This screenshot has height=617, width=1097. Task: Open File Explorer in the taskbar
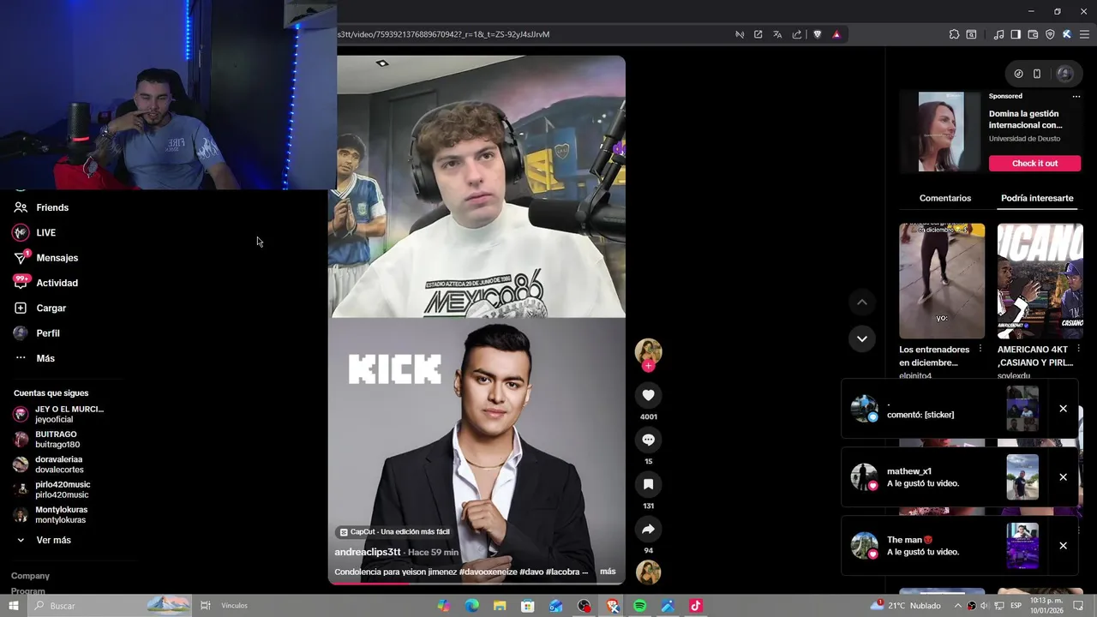[500, 606]
